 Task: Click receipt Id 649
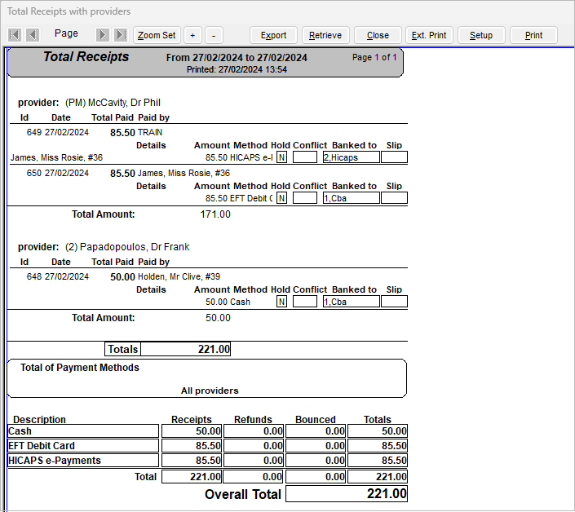[x=33, y=132]
